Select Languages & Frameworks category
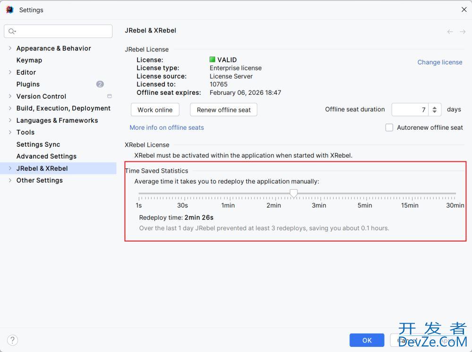Image resolution: width=472 pixels, height=352 pixels. (57, 120)
